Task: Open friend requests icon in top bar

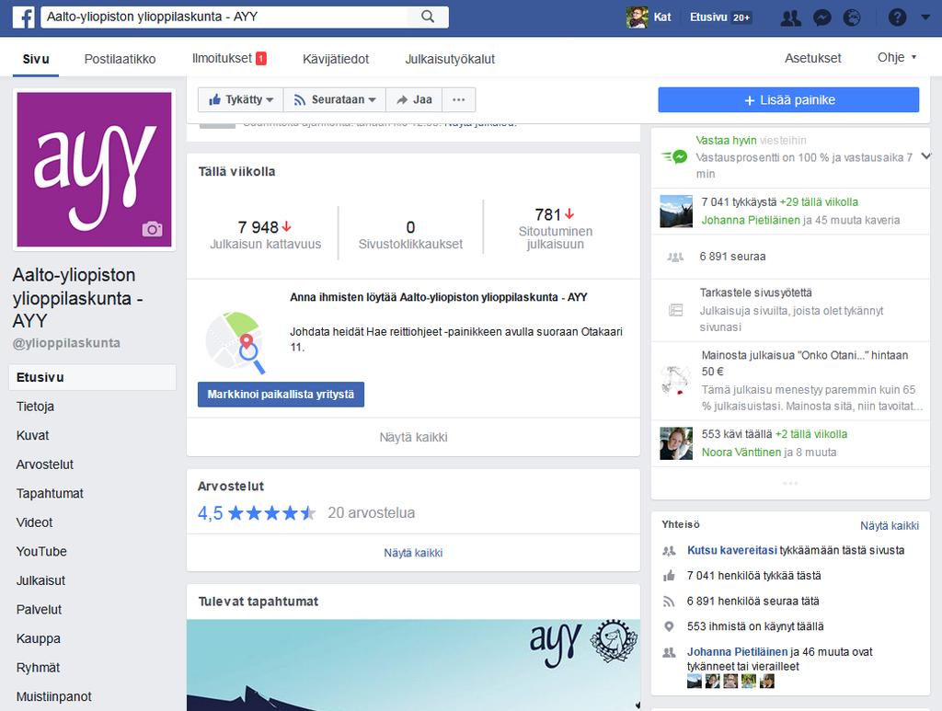Action: (790, 18)
